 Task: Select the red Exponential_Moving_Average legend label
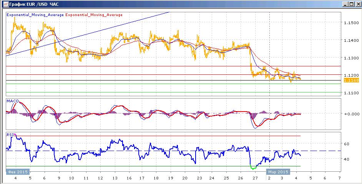pos(94,15)
